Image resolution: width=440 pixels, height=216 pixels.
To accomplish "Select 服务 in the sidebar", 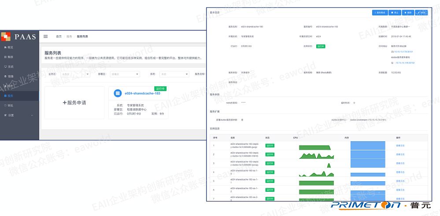I will tap(19, 96).
